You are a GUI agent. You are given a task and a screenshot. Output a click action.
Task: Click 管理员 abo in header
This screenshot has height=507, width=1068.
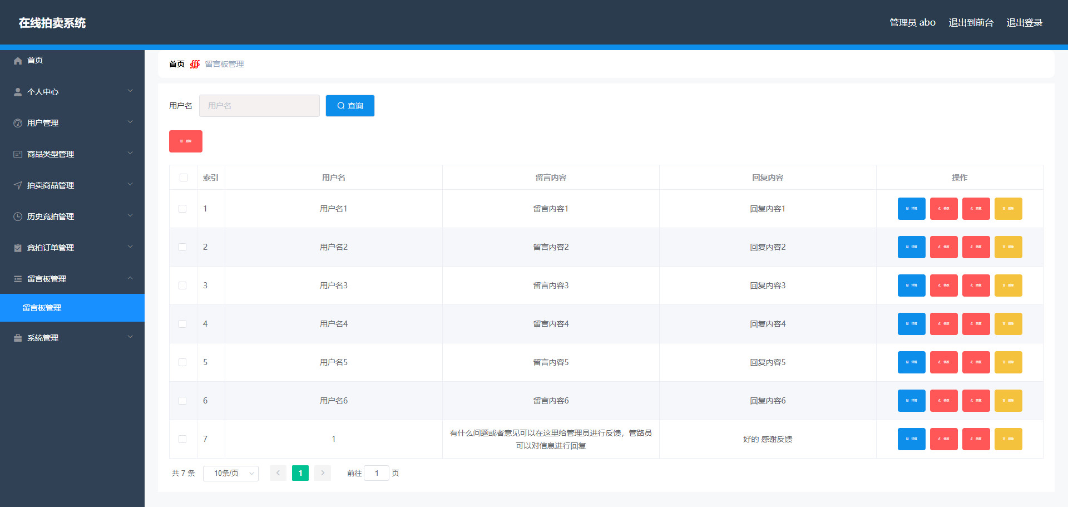click(x=912, y=22)
